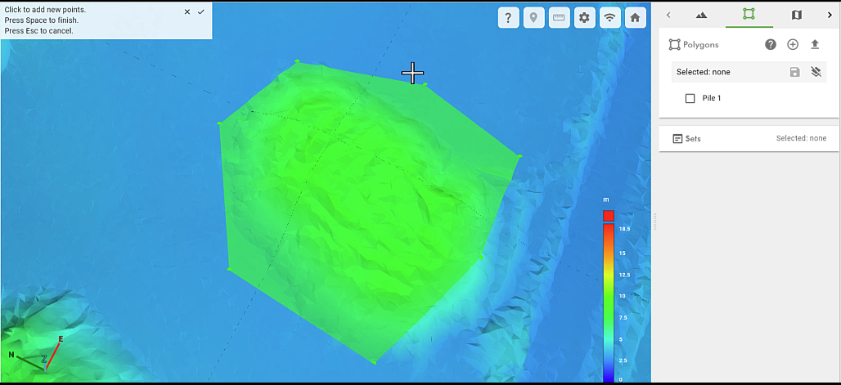841x385 pixels.
Task: Switch to the map tab
Action: (x=797, y=15)
